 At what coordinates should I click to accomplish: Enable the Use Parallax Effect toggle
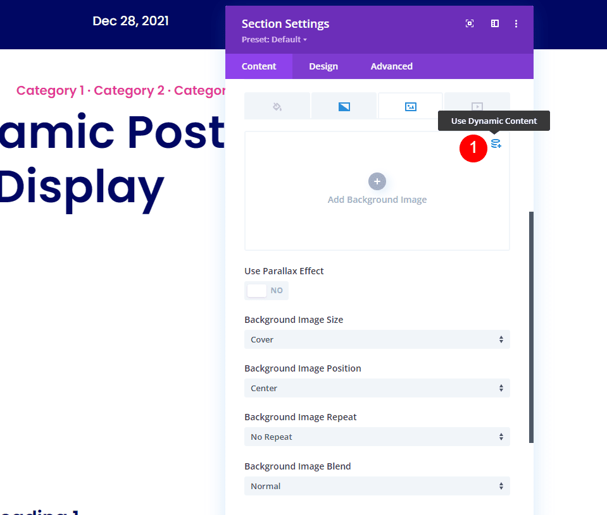pyautogui.click(x=266, y=291)
